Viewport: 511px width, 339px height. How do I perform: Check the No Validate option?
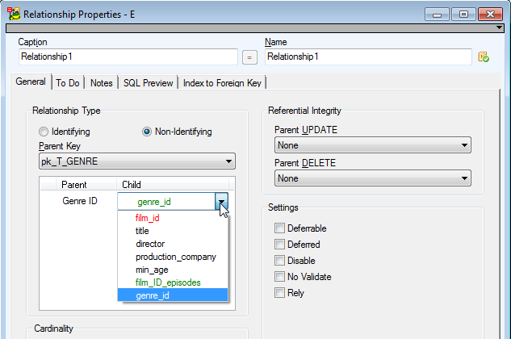[280, 277]
